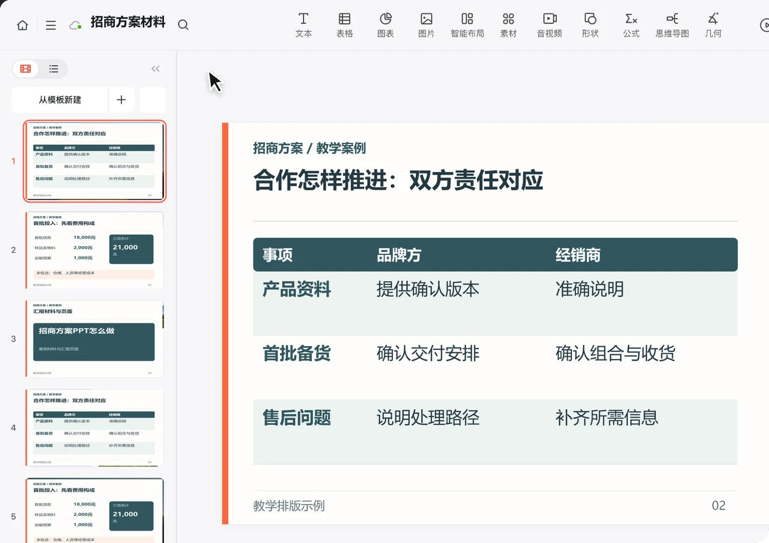This screenshot has width=769, height=543.
Task: Click the subtitle 招商方案 / 教学案例
Action: click(309, 148)
